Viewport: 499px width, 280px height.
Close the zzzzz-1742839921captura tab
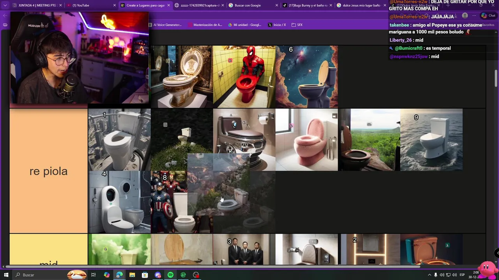click(x=222, y=5)
